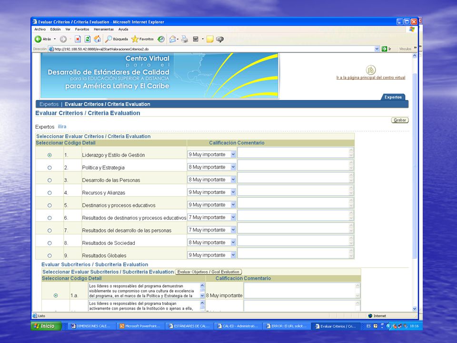Select radio for subcriterion 1.a.
457x343 pixels.
(56, 295)
